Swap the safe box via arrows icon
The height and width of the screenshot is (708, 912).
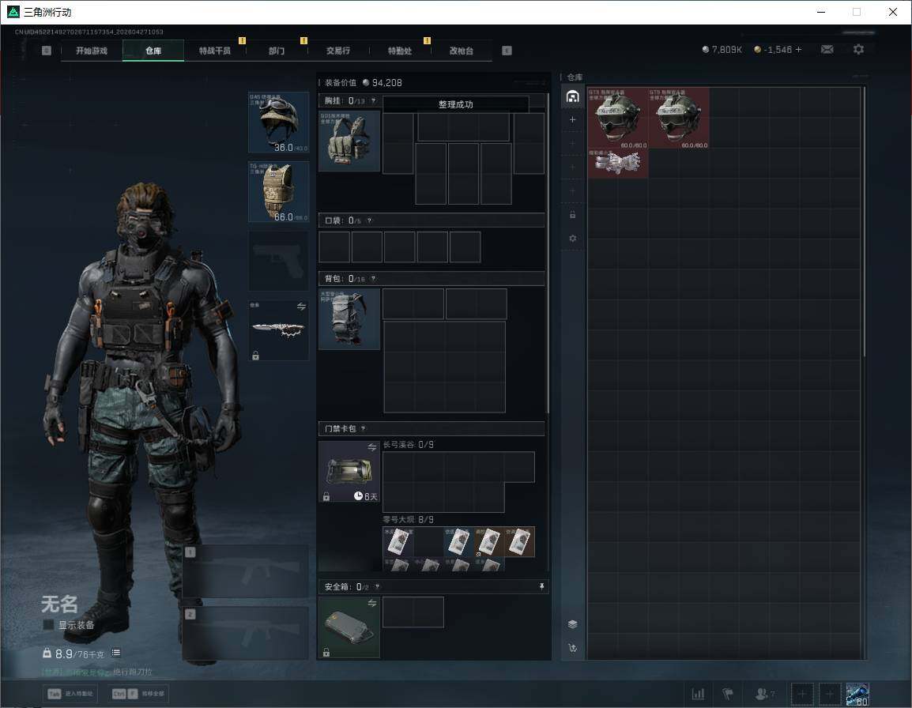point(372,603)
